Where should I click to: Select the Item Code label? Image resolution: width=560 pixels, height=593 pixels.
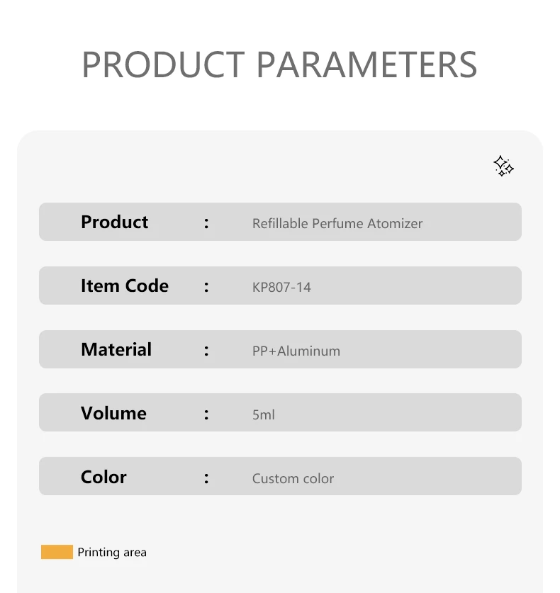point(125,286)
